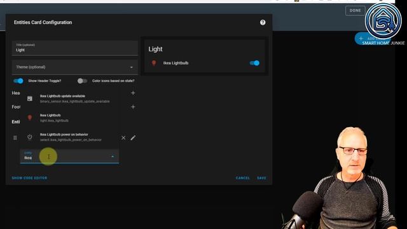Click the Ikea Lightbulb name in preview card
Screen dimensions: 407x229
pyautogui.click(x=176, y=63)
